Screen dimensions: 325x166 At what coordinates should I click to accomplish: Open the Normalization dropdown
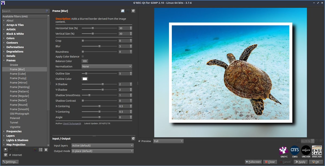(107, 66)
